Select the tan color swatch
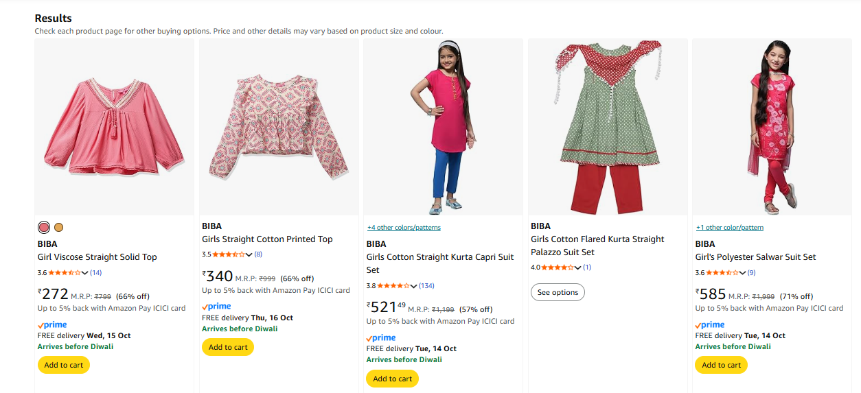The image size is (861, 393). coord(58,228)
